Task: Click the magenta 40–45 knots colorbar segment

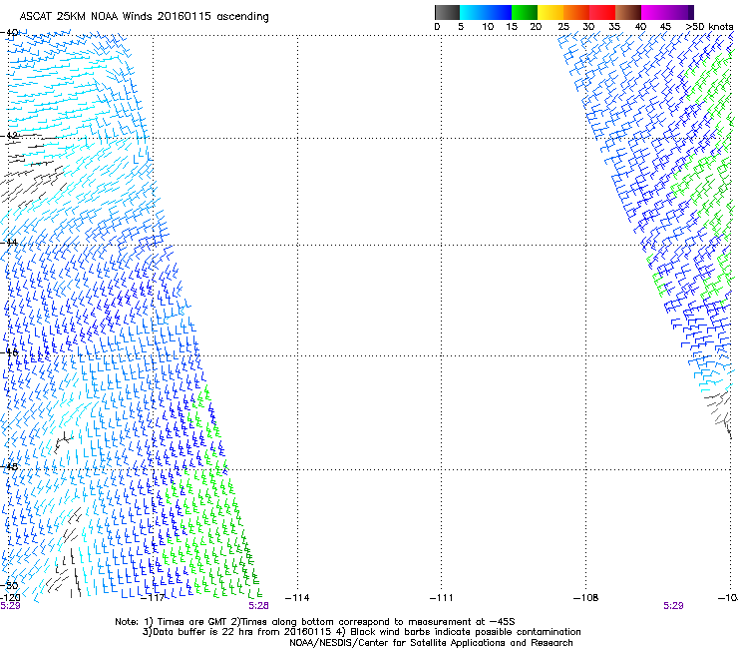Action: pyautogui.click(x=654, y=12)
